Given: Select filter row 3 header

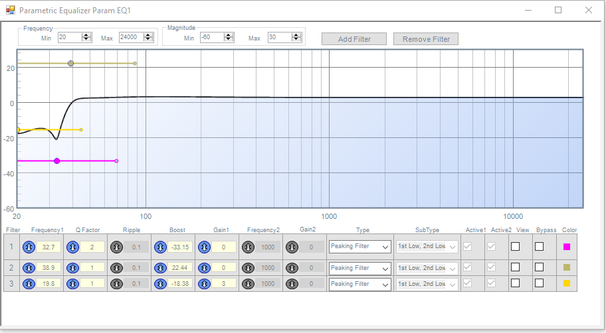Looking at the screenshot, I should [11, 284].
